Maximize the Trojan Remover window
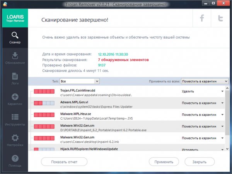The width and height of the screenshot is (232, 174). click(x=213, y=3)
